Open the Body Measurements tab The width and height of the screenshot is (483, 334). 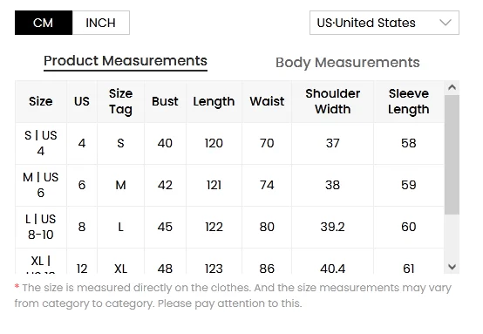click(348, 63)
